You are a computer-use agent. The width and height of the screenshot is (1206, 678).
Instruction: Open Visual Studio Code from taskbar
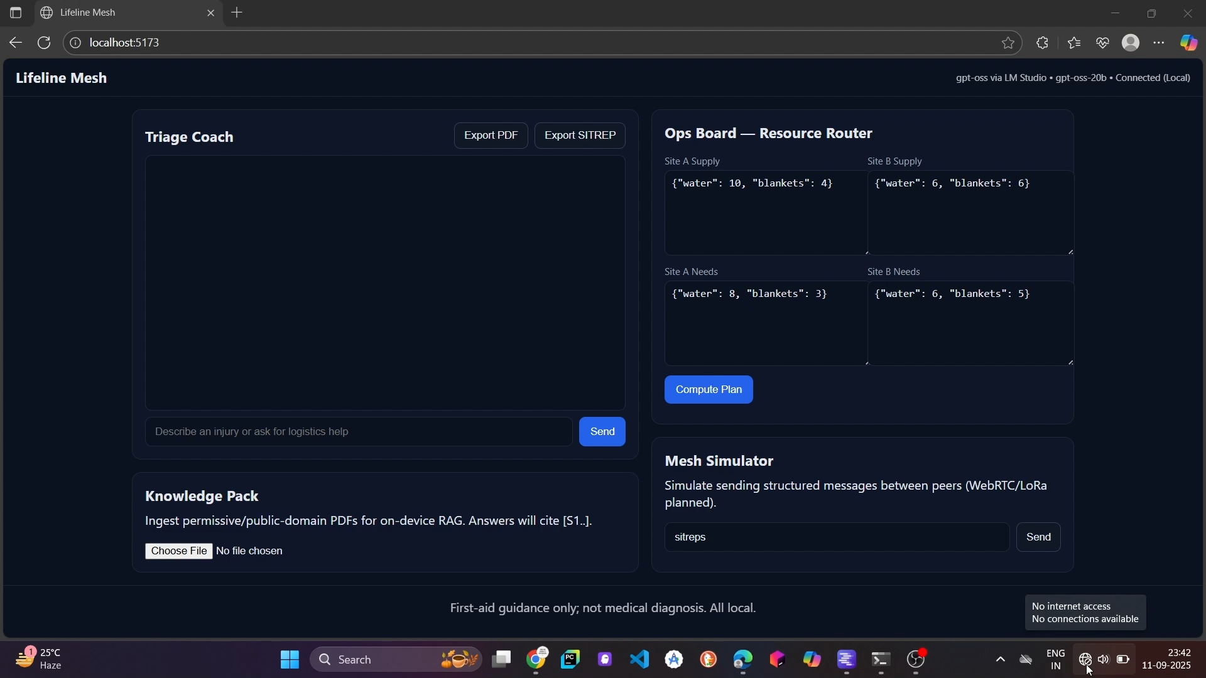[639, 660]
